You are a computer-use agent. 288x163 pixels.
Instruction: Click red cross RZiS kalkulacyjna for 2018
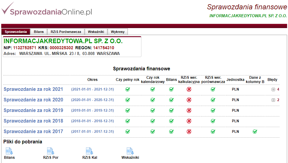tap(189, 121)
